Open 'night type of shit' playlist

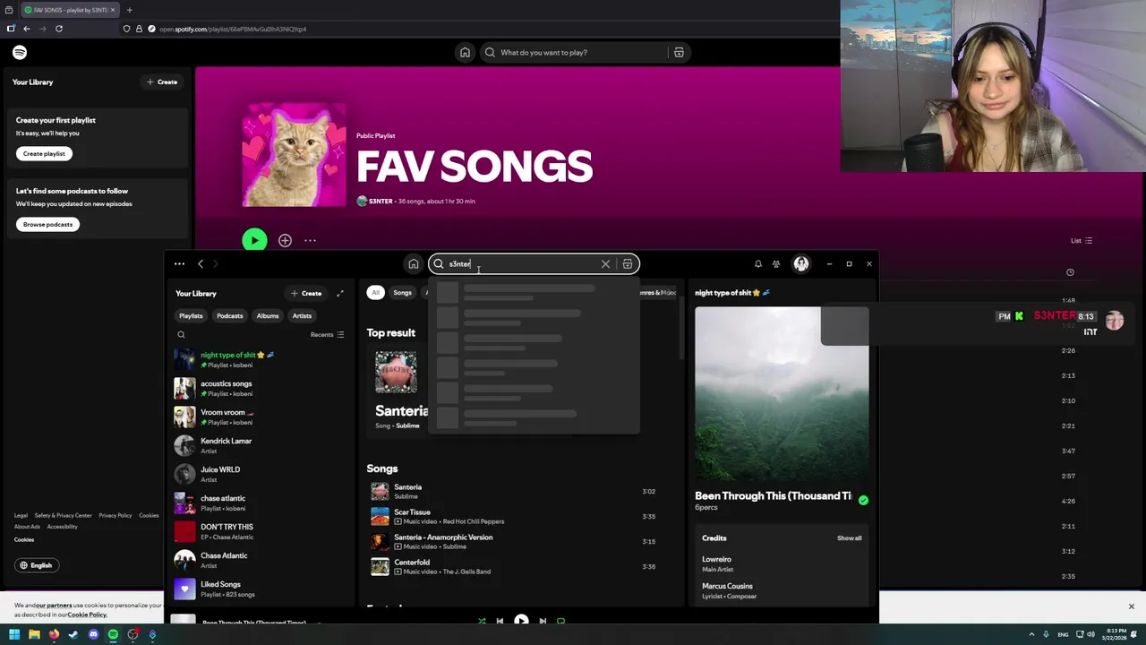point(261,359)
